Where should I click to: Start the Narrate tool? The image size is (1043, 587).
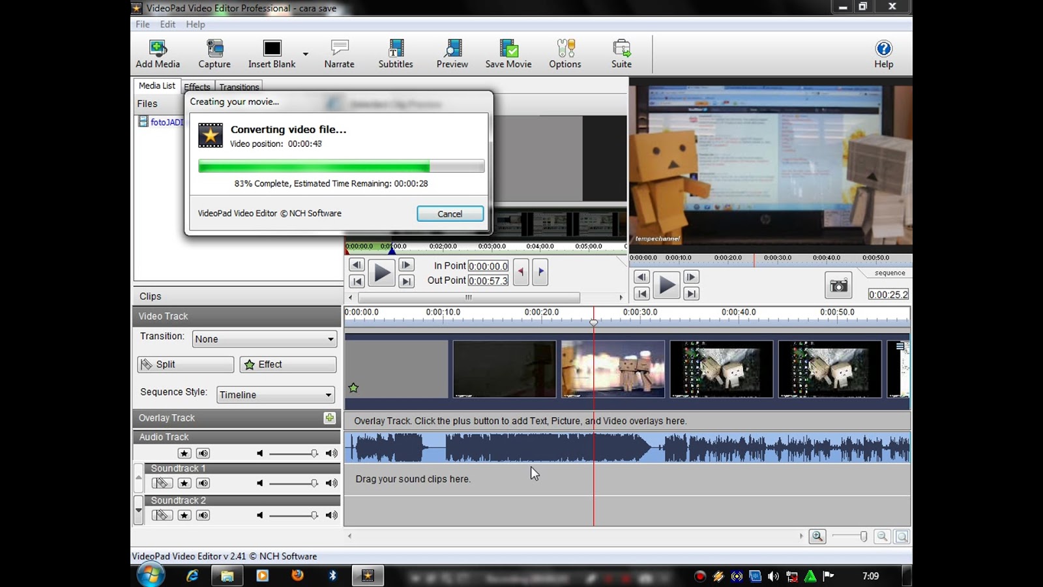[x=340, y=53]
